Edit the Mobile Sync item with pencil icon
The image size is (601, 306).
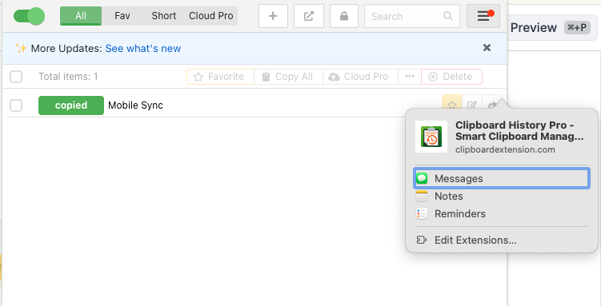pyautogui.click(x=472, y=105)
